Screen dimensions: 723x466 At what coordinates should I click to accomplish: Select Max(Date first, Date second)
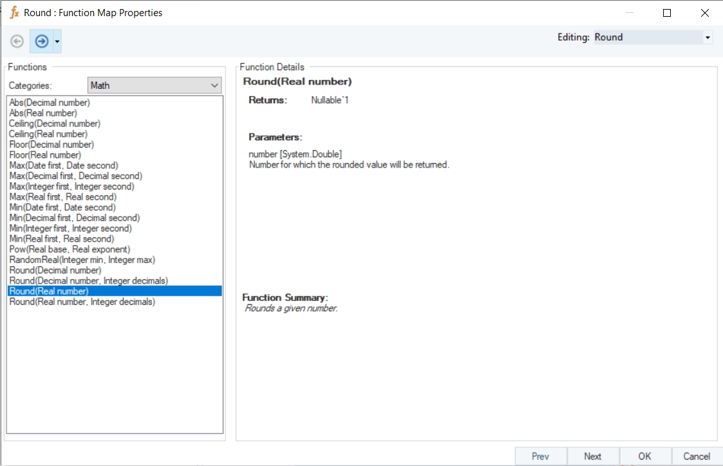64,166
